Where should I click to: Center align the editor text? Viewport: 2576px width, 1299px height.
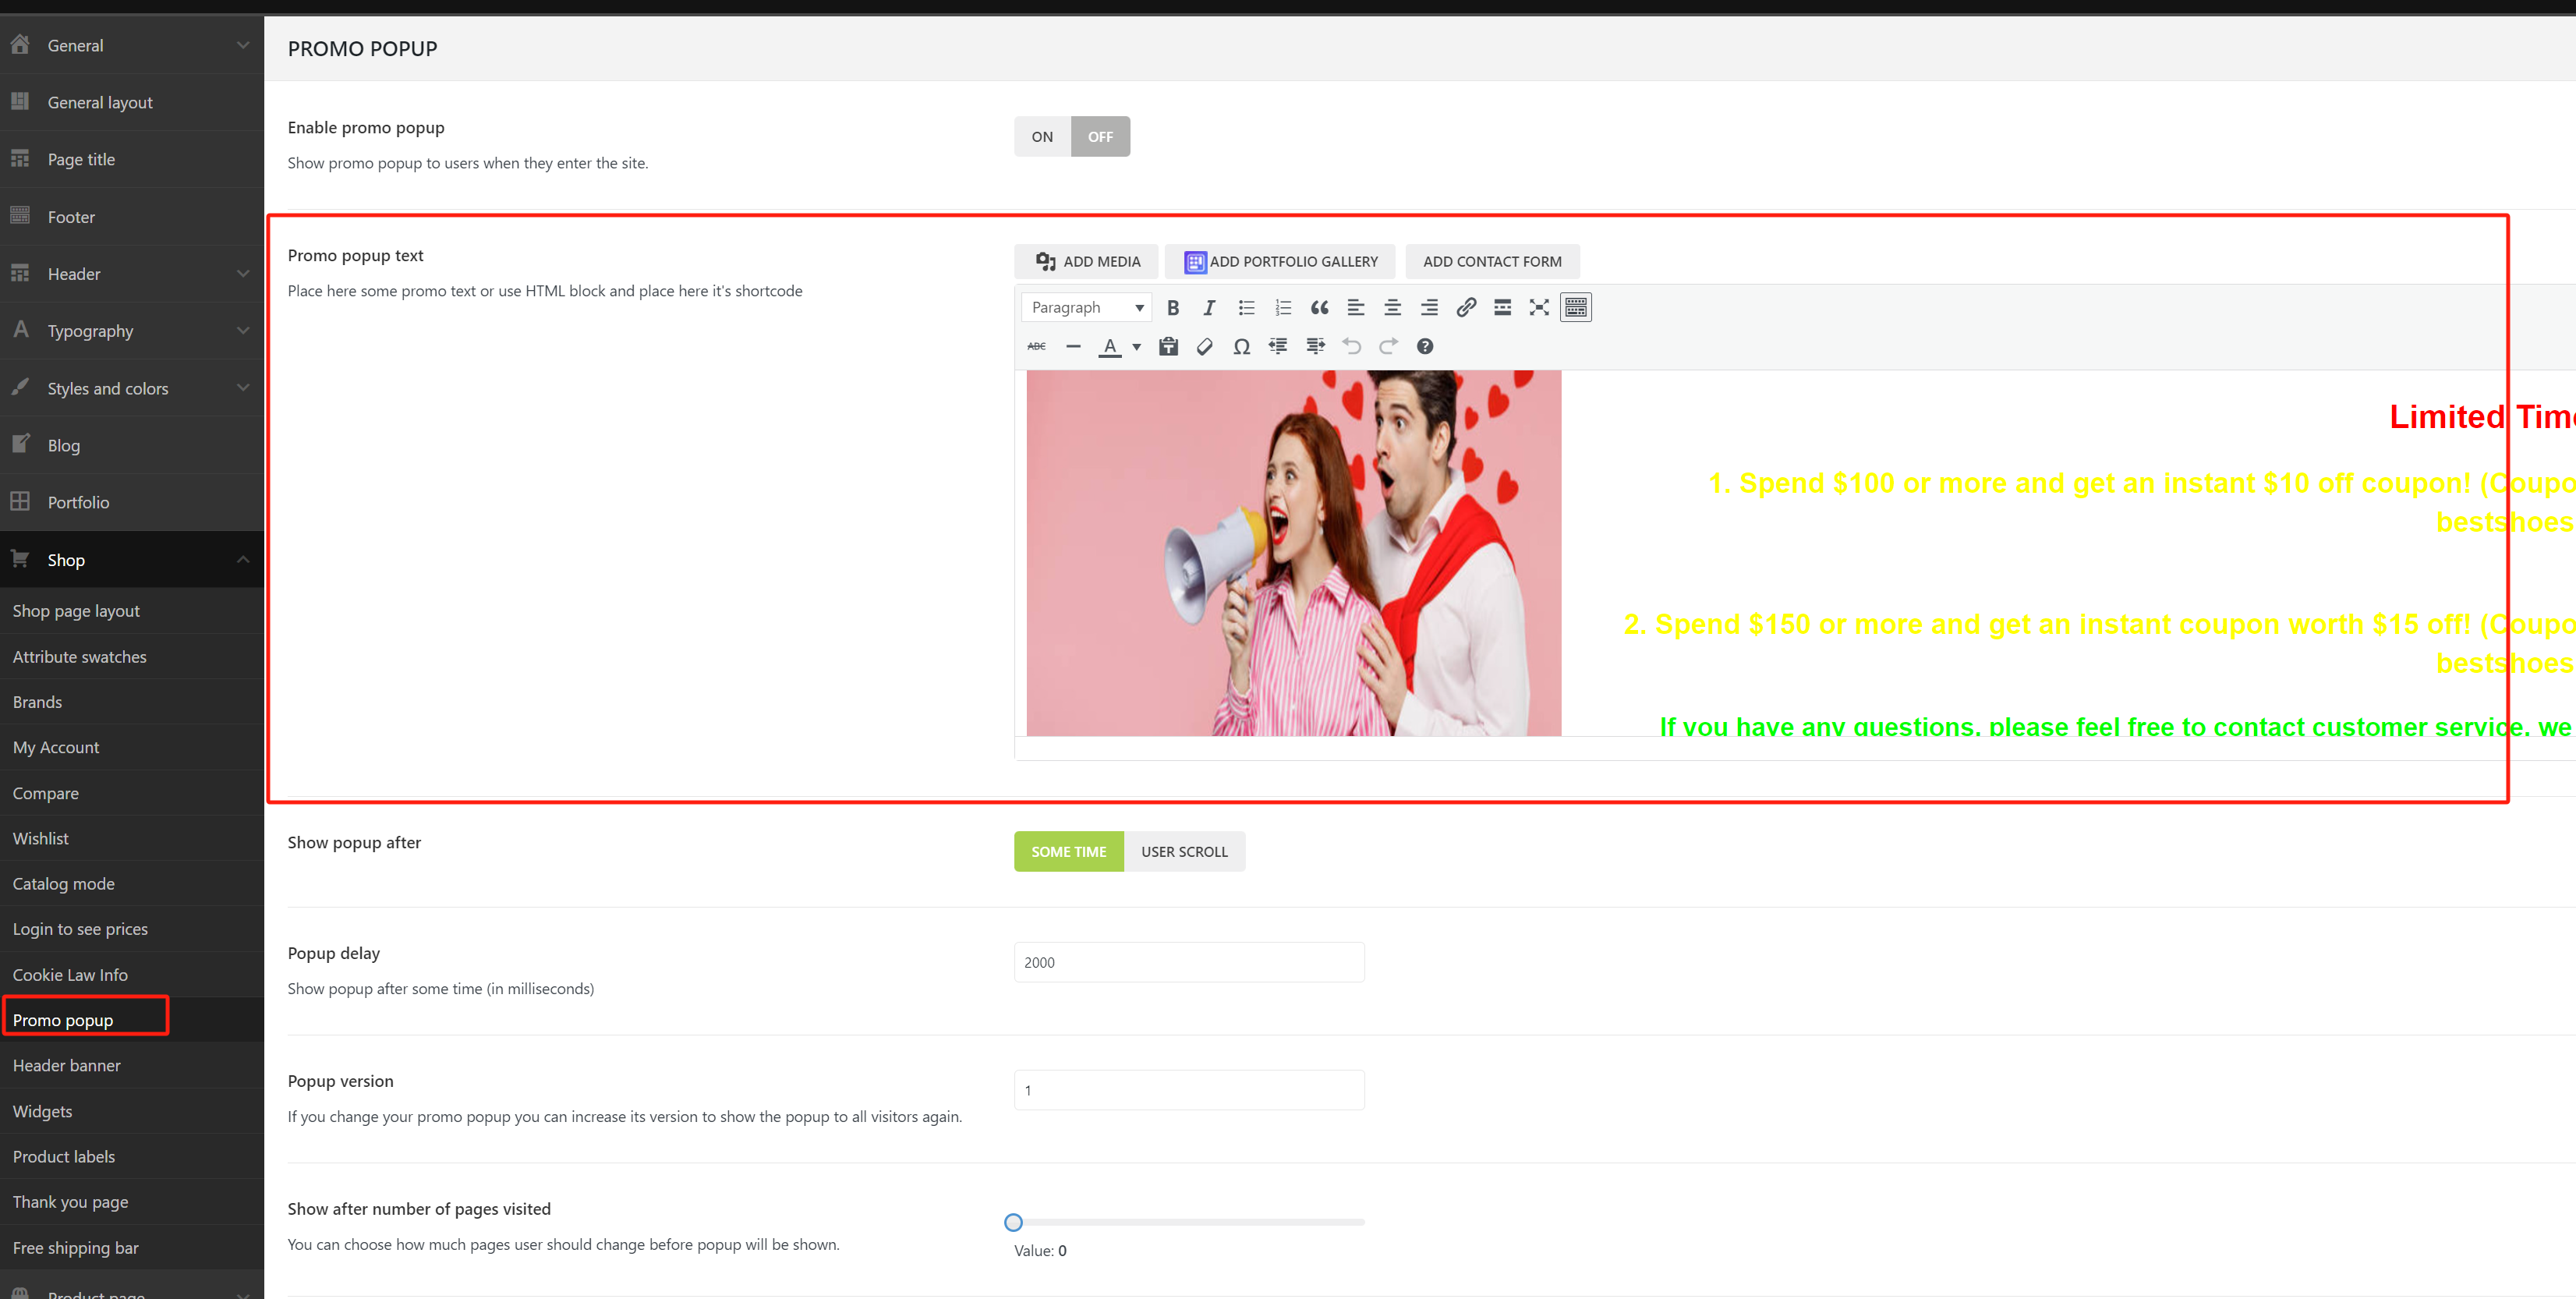click(x=1392, y=308)
